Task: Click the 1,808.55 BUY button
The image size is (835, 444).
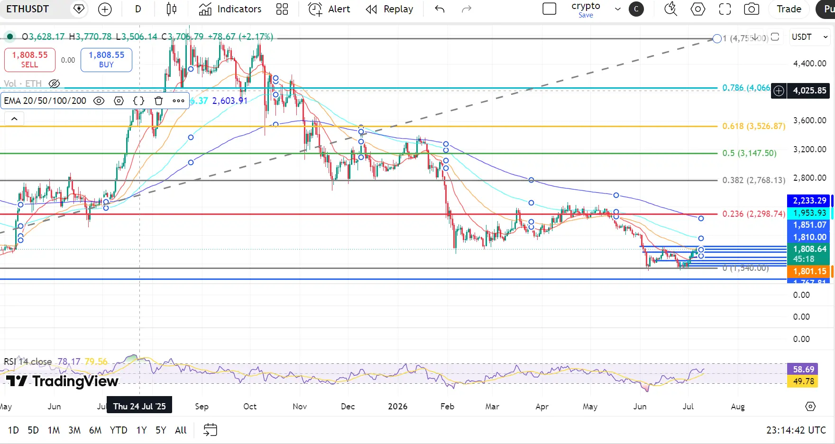Action: click(x=106, y=60)
